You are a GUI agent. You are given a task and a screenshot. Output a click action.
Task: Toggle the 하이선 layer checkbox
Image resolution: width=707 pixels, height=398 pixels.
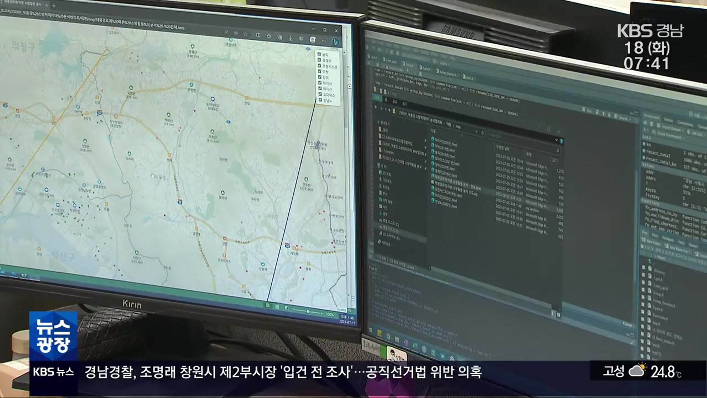click(x=320, y=88)
